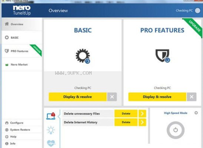Viewport: 203px width, 148px height.
Task: Click the BASIC gear icon
Action: pos(83,56)
